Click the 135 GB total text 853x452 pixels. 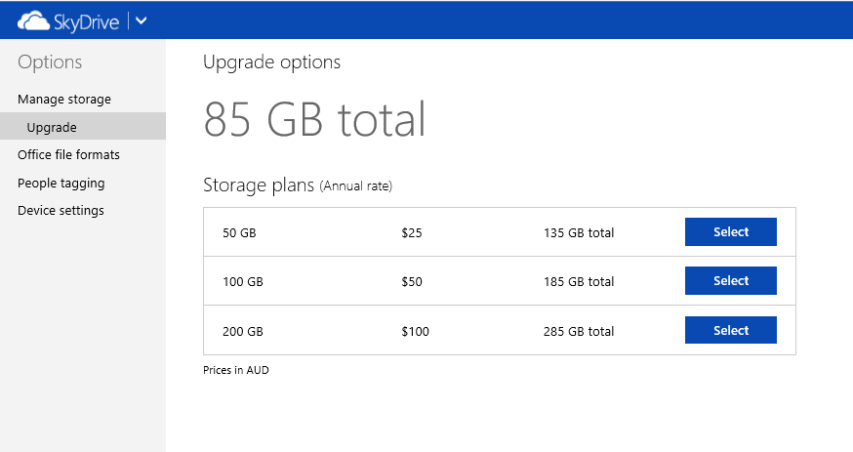pos(578,232)
